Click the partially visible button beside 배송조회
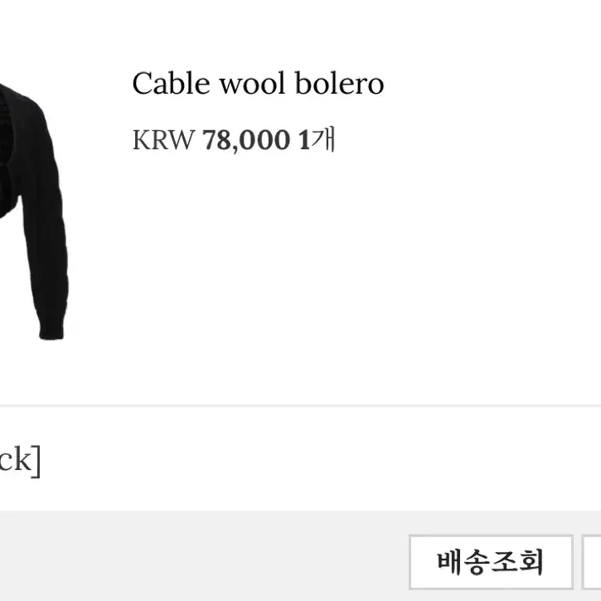The image size is (601, 601). [x=591, y=562]
